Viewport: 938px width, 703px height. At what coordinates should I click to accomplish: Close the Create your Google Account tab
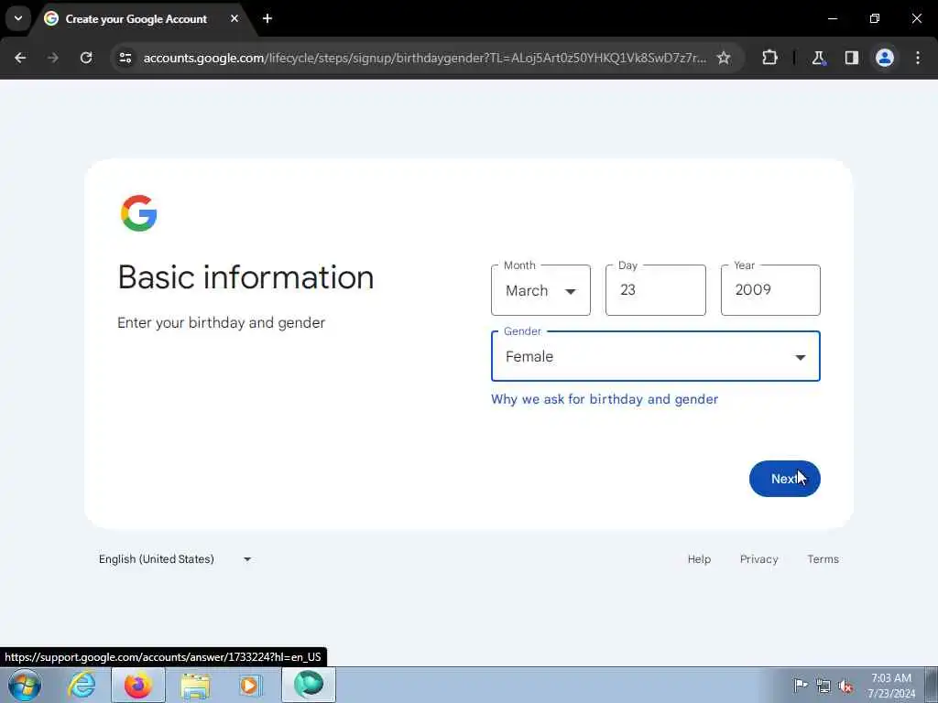(x=234, y=18)
